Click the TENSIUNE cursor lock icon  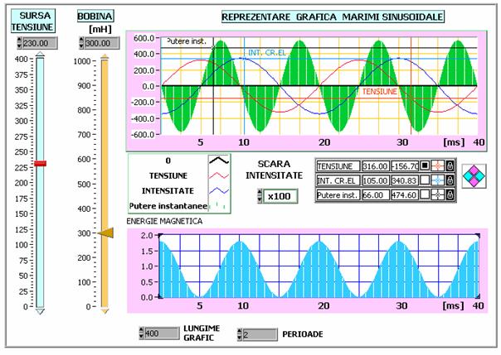point(450,166)
